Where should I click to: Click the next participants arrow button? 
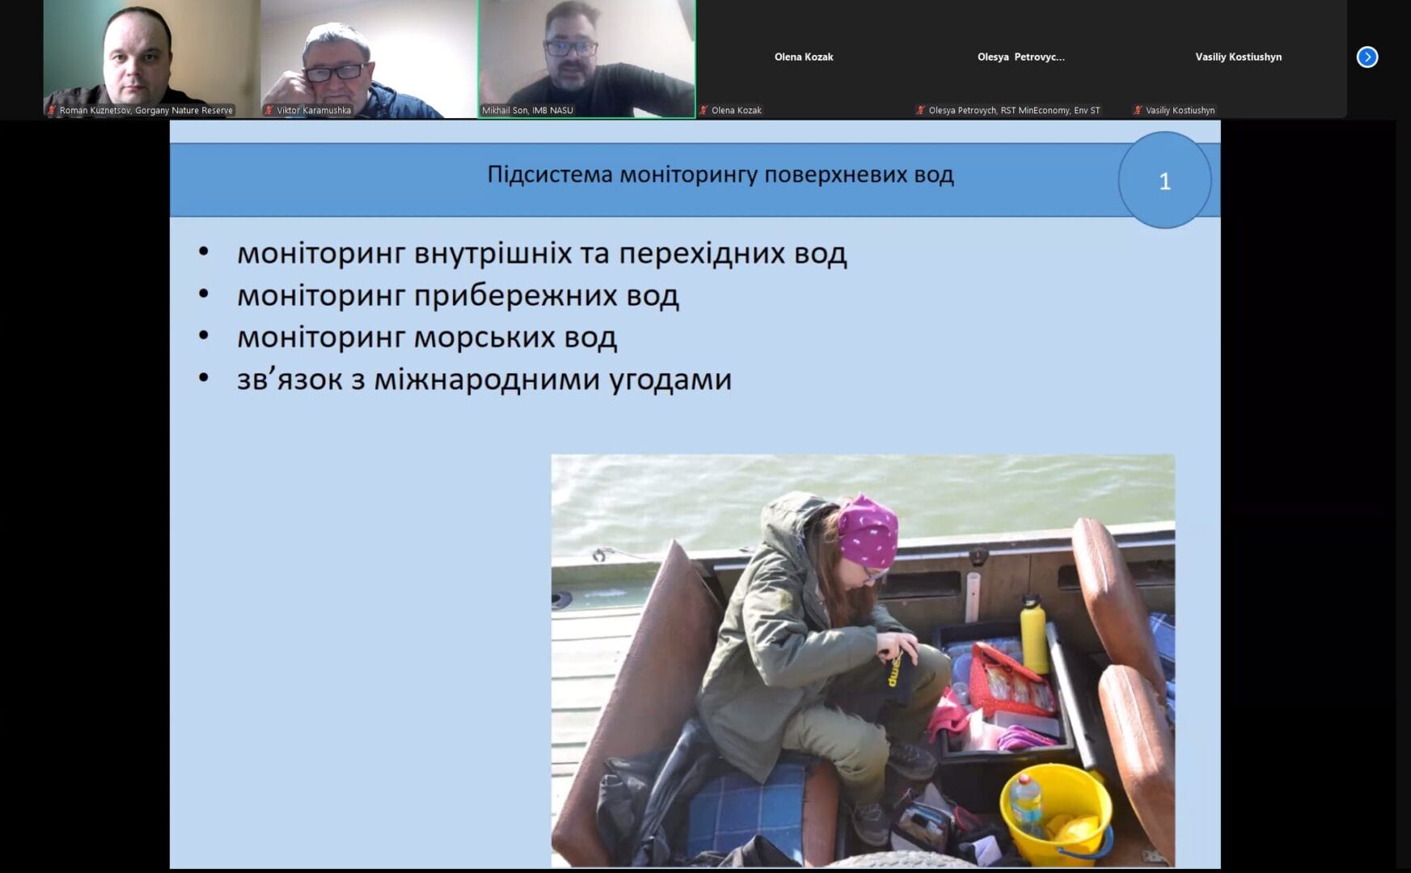[x=1367, y=57]
